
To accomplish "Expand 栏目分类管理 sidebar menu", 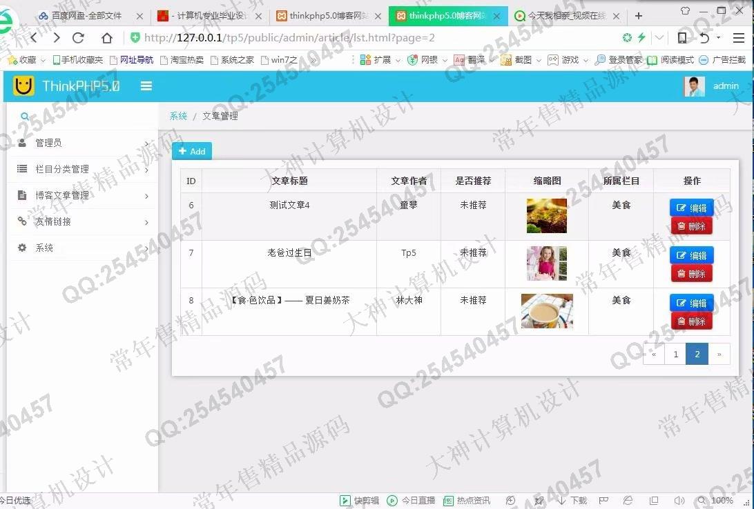I will pyautogui.click(x=83, y=169).
